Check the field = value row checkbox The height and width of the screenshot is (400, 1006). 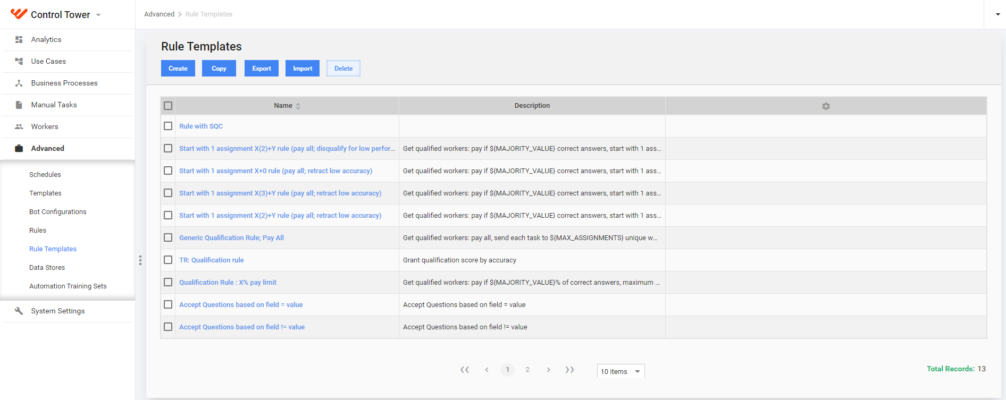[168, 304]
